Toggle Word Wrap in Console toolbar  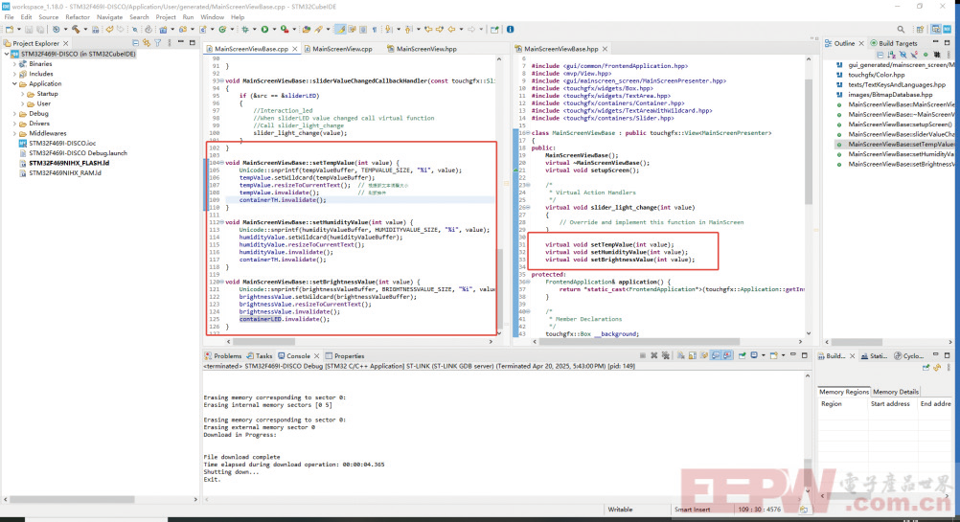704,355
